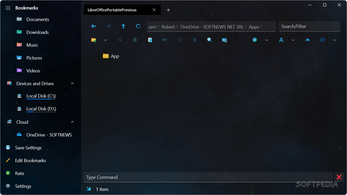The width and height of the screenshot is (347, 195).
Task: Click the Paste clipboard icon
Action: tap(150, 40)
